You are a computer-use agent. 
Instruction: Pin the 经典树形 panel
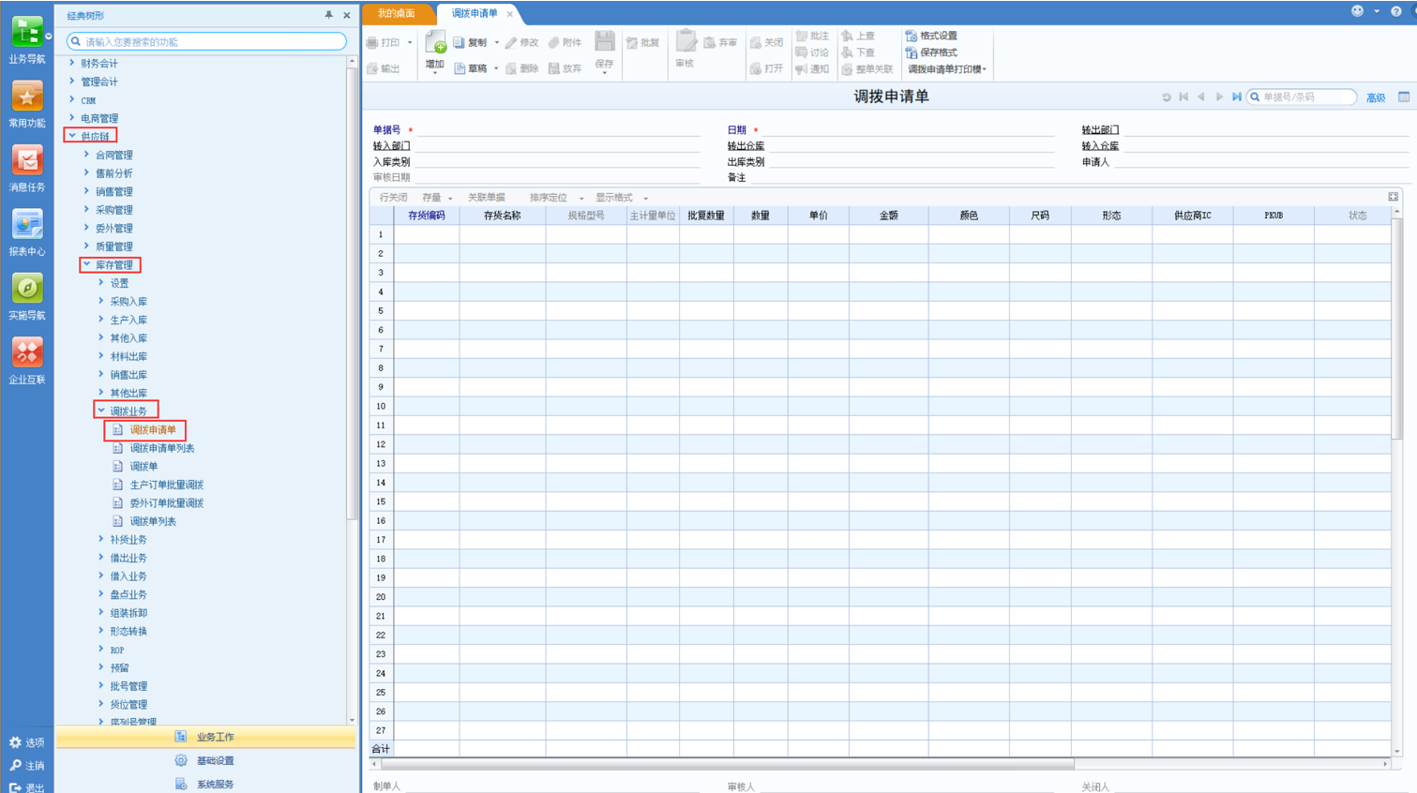coord(328,15)
